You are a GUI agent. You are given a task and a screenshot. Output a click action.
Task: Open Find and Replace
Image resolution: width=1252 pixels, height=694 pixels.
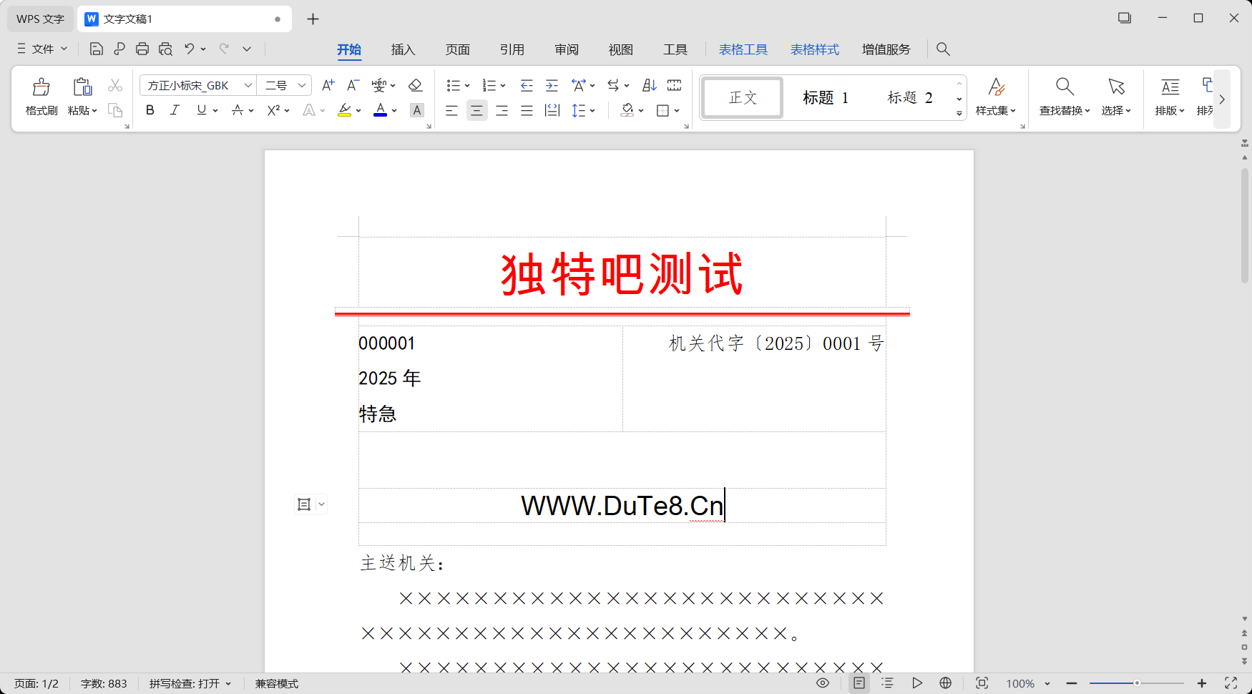(x=1064, y=96)
